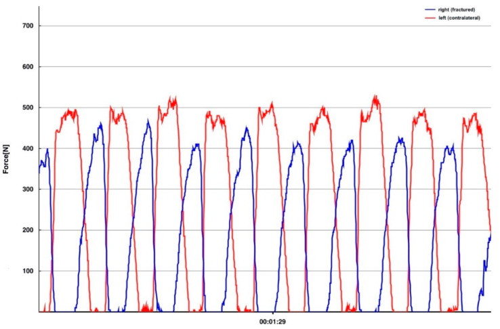Click the 'right (fractured)' legend label

click(x=457, y=10)
